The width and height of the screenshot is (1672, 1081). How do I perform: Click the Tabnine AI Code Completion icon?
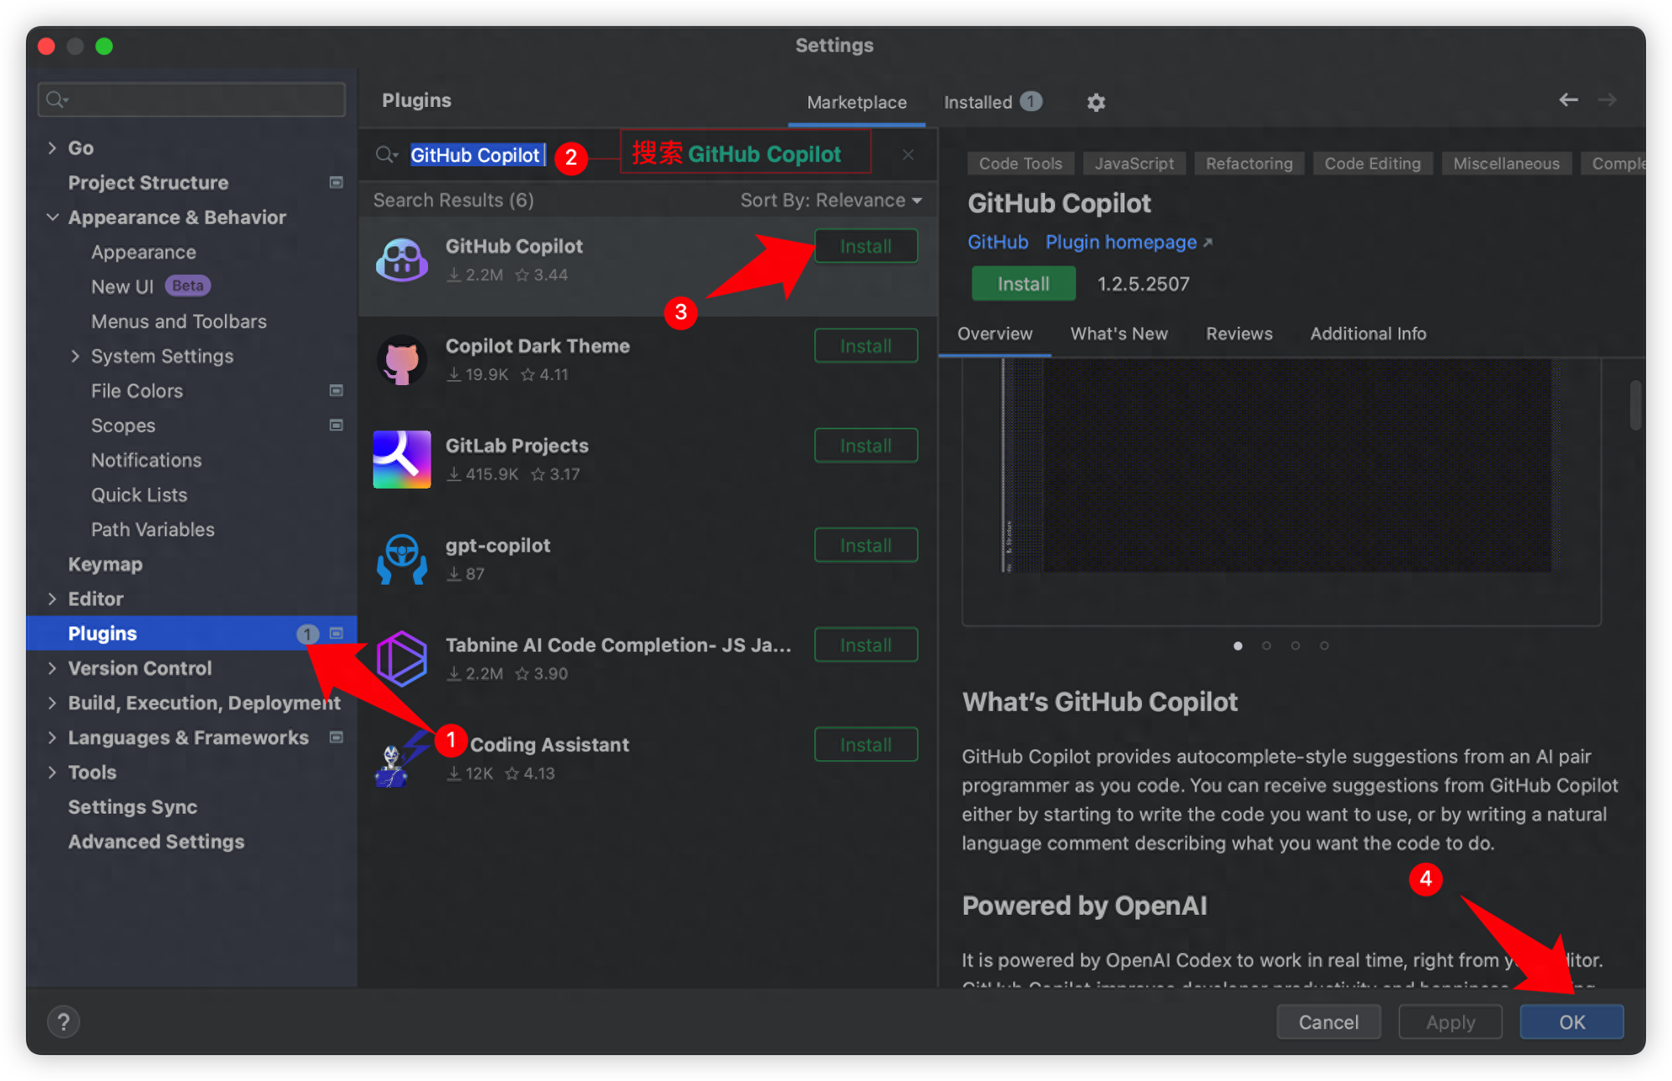402,658
